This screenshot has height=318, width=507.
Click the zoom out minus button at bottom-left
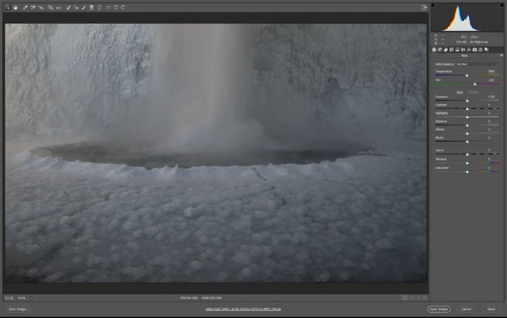[7, 298]
